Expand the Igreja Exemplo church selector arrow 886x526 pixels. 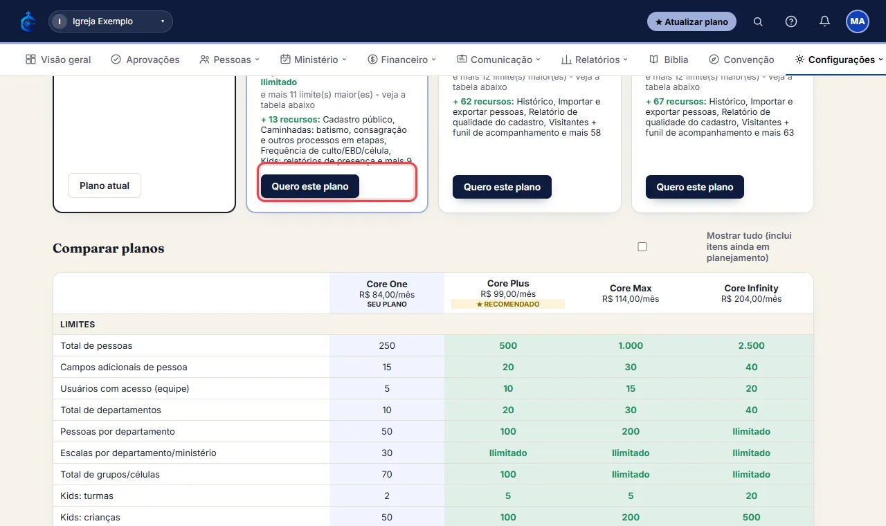click(x=163, y=21)
